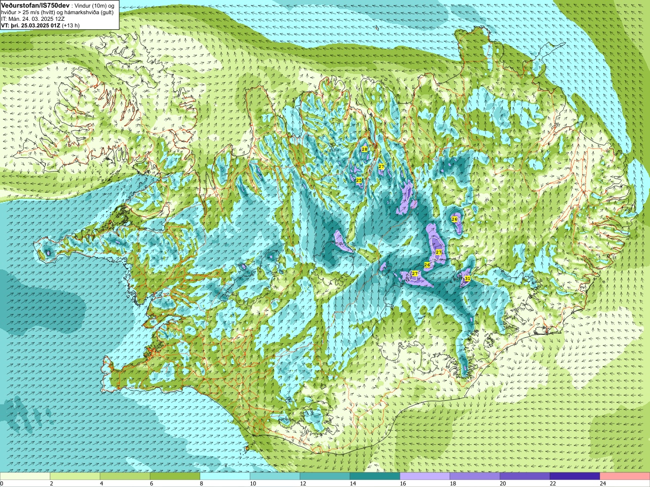This screenshot has width=650, height=487.
Task: Pick the 10–12 m/s turquoise legend swatch
Action: tap(275, 476)
